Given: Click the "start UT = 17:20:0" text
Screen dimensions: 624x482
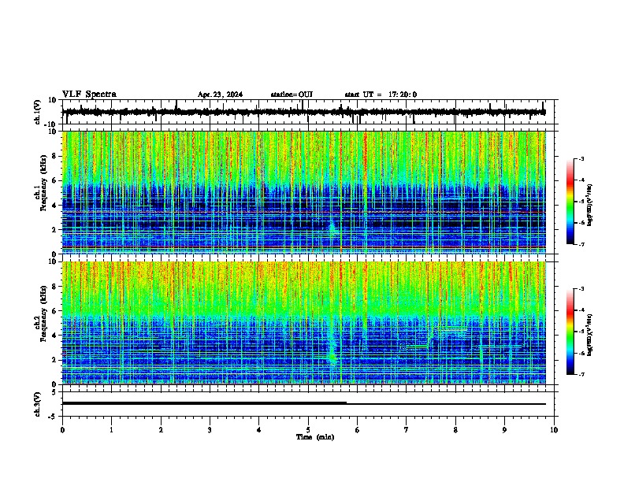Looking at the screenshot, I should pos(381,95).
